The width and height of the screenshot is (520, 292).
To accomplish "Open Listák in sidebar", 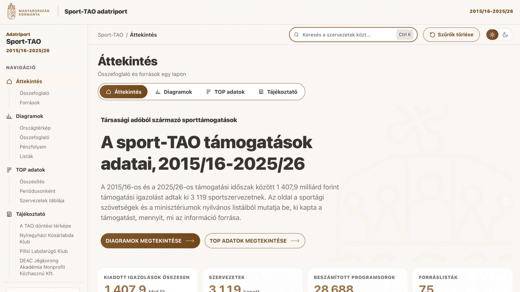I will tap(26, 156).
